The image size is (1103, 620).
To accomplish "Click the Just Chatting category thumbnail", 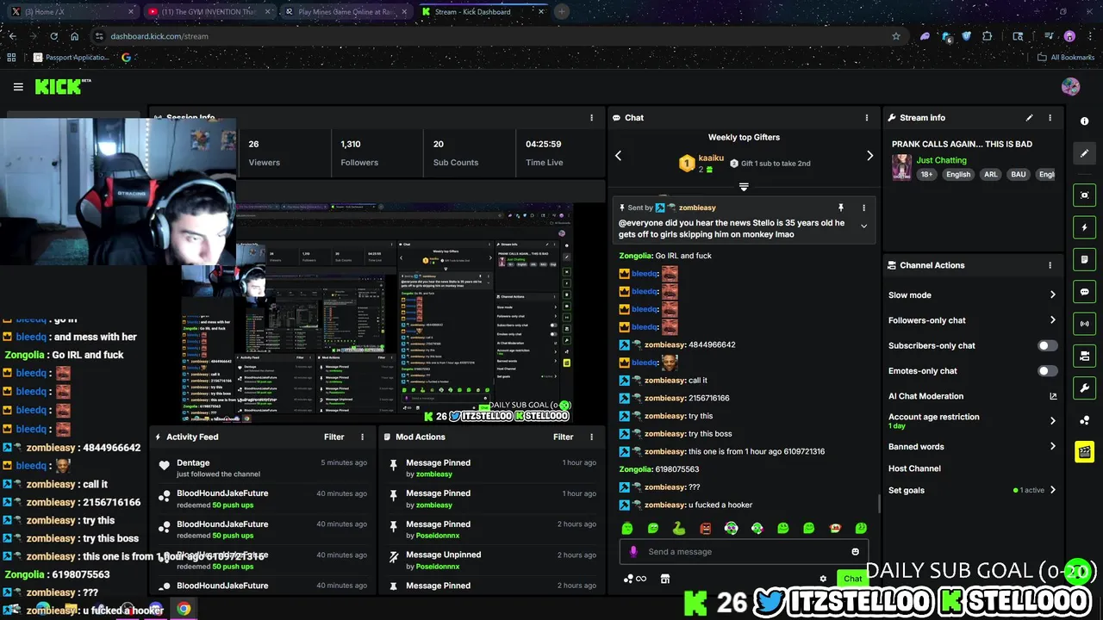I will pos(901,167).
